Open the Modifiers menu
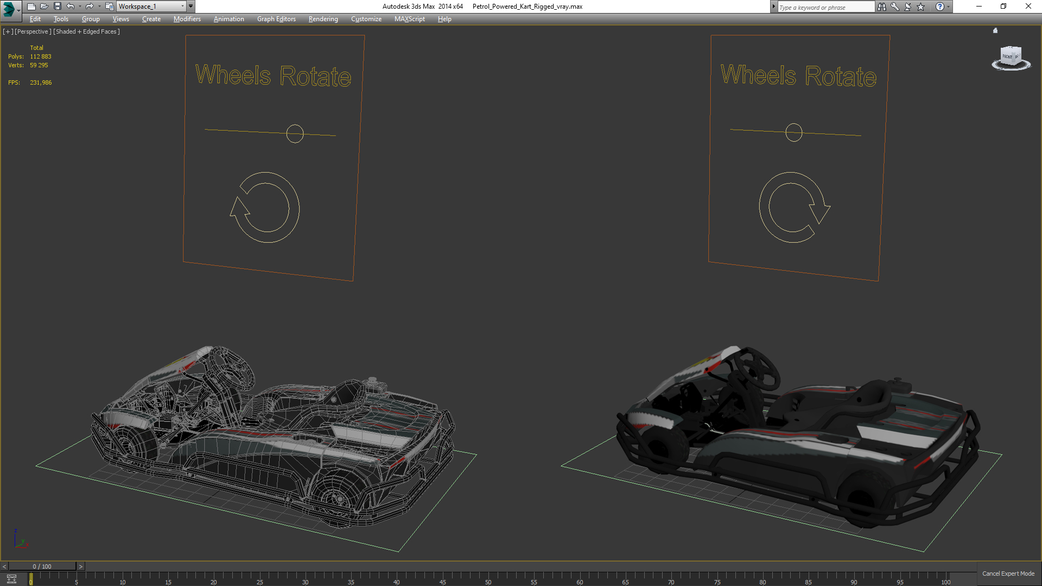The height and width of the screenshot is (586, 1042). 187,19
